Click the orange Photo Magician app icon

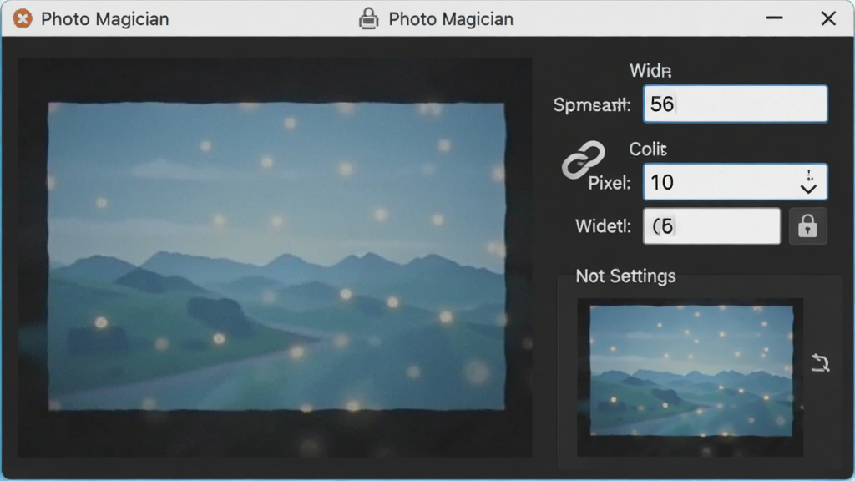[x=23, y=18]
